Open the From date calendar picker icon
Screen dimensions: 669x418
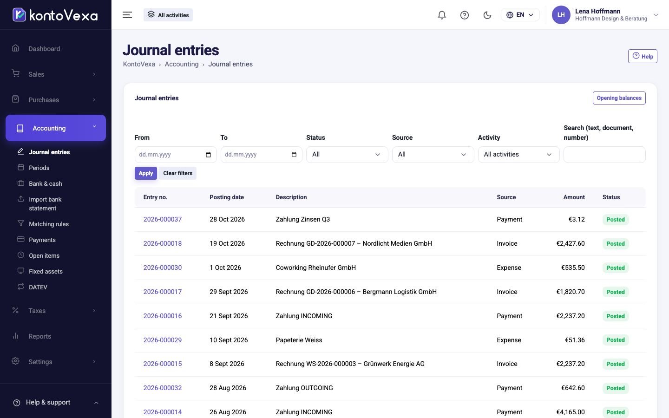pos(208,155)
